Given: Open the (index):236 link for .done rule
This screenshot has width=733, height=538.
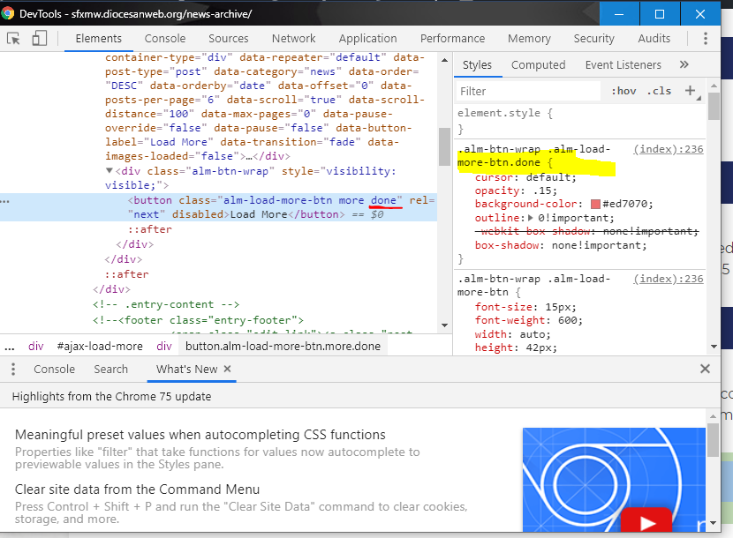Looking at the screenshot, I should point(669,150).
